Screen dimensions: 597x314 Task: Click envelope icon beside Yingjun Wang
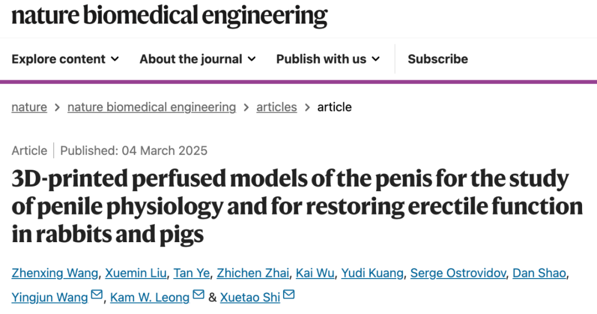click(x=97, y=295)
